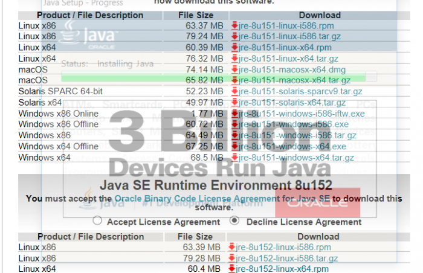The height and width of the screenshot is (273, 423).
Task: Download jre-8u152-linux-i586.rpm
Action: point(283,247)
